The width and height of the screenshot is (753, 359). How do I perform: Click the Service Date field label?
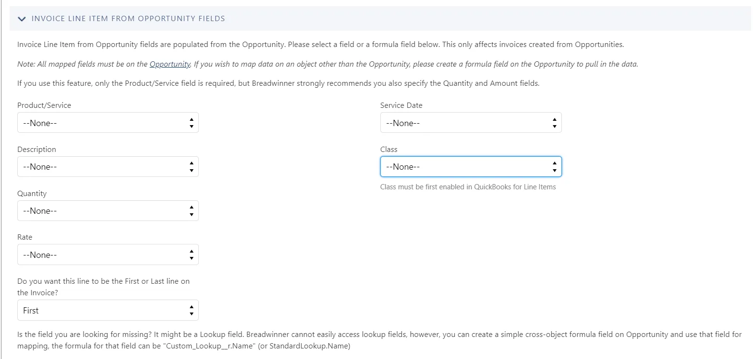click(401, 105)
